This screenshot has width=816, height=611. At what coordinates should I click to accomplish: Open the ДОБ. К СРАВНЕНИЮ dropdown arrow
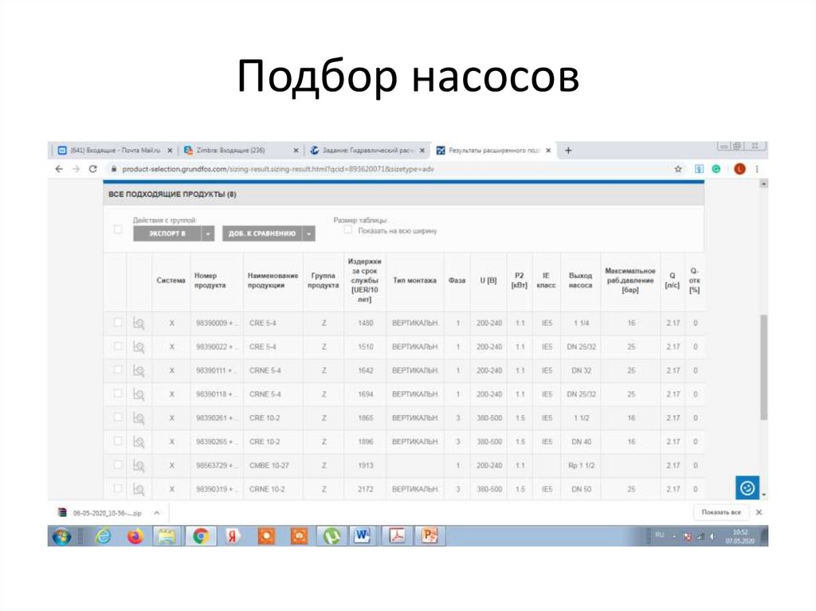coord(308,233)
